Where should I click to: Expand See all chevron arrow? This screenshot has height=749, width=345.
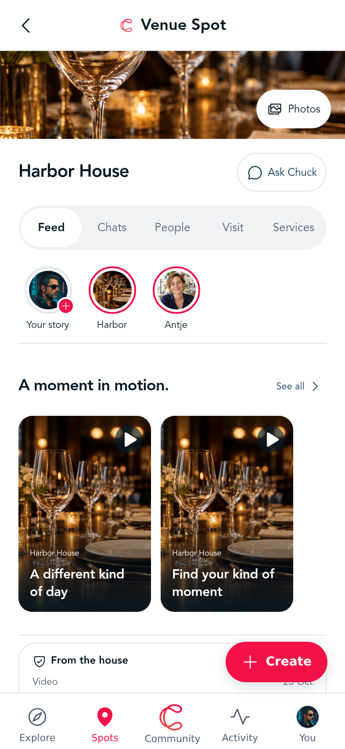[315, 386]
